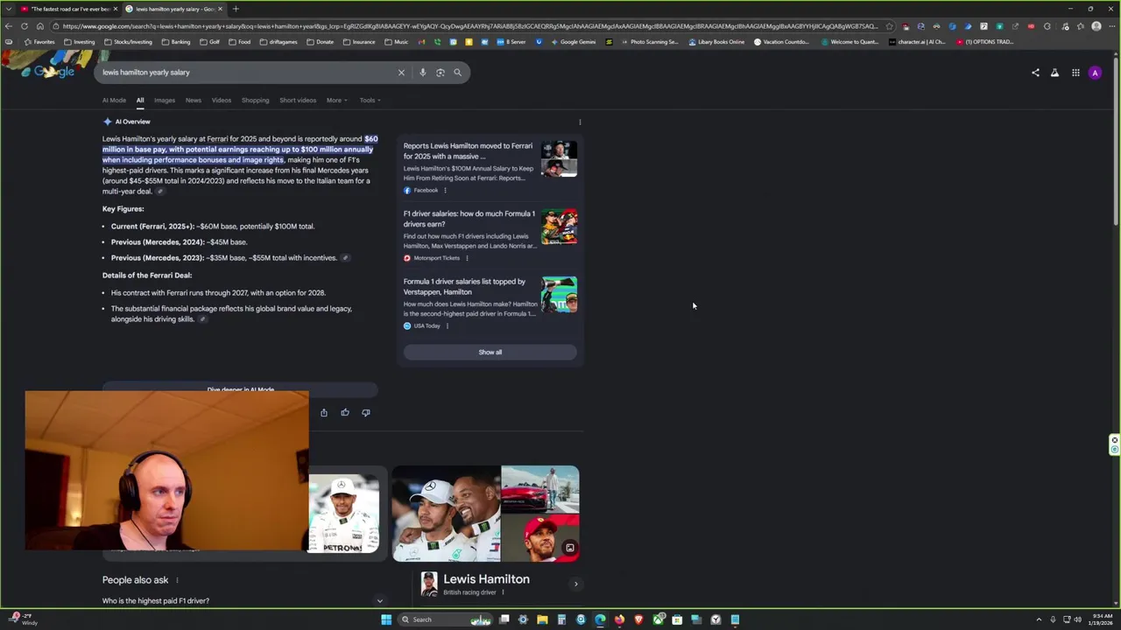Viewport: 1121px width, 630px height.
Task: Open Microsoft Edge from the taskbar
Action: 600,619
